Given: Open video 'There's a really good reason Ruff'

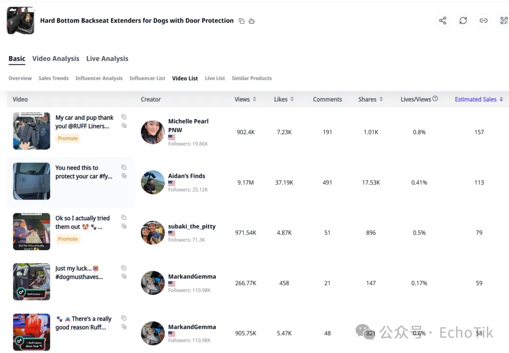Looking at the screenshot, I should tap(84, 323).
